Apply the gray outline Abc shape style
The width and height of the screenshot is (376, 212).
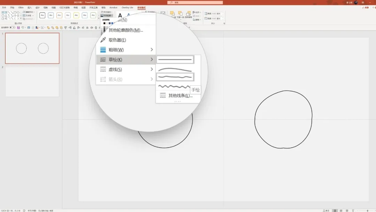[68, 15]
